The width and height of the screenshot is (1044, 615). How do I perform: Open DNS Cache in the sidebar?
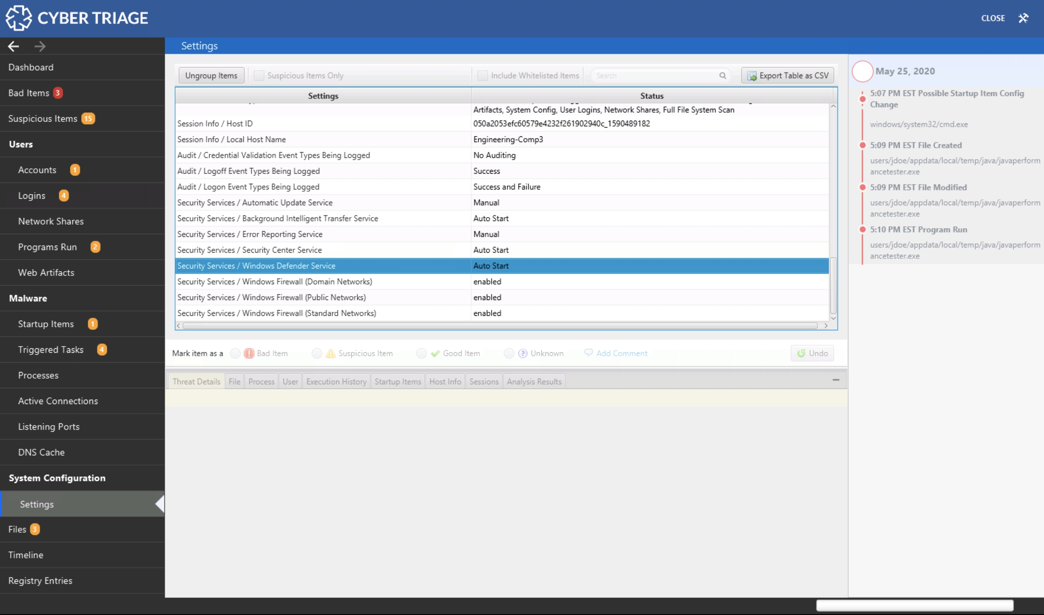tap(82, 452)
